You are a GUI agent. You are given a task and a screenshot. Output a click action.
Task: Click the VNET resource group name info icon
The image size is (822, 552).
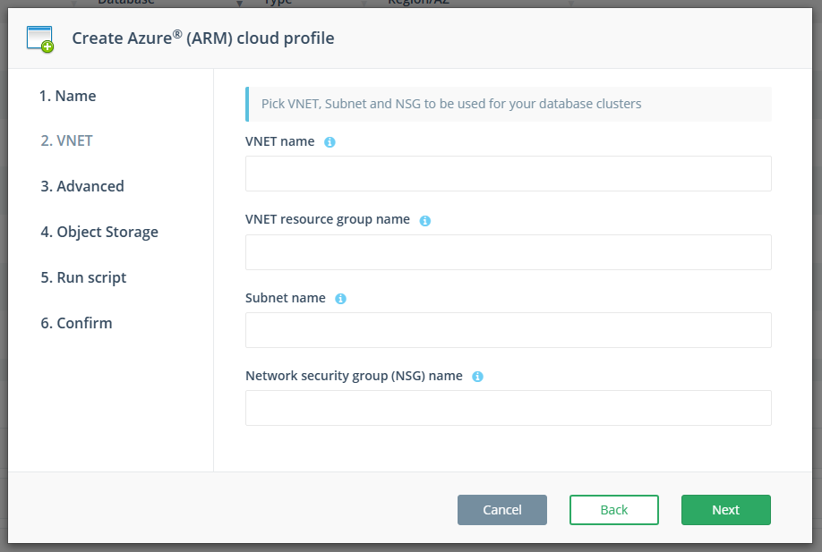pos(425,220)
